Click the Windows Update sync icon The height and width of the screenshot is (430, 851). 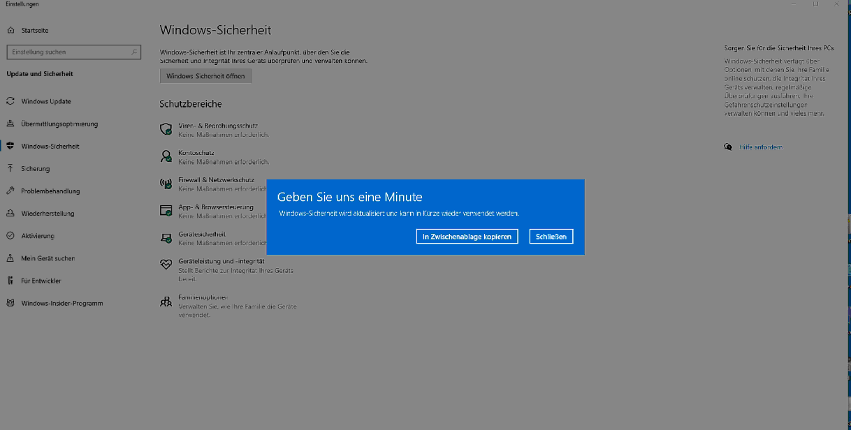point(10,101)
